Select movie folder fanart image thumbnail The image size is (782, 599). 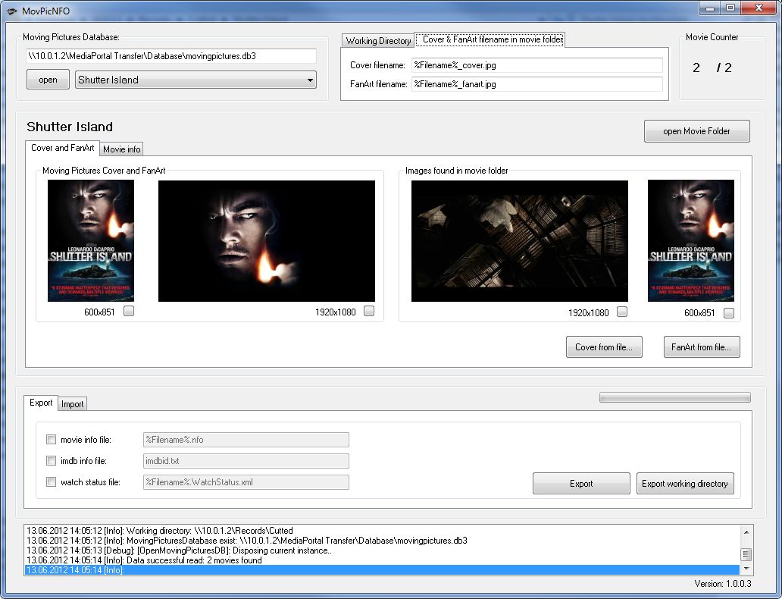click(520, 241)
